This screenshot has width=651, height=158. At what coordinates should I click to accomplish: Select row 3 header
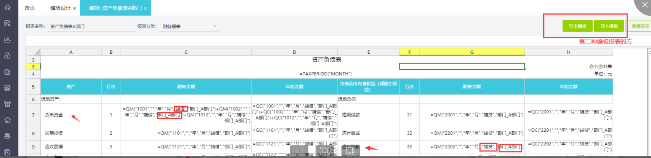tap(33, 66)
